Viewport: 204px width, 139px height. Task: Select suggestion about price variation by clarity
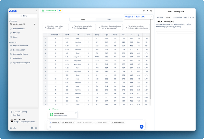pos(83,27)
